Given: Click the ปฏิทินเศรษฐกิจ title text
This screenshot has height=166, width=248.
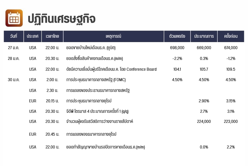Looking at the screenshot, I should coord(62,19).
